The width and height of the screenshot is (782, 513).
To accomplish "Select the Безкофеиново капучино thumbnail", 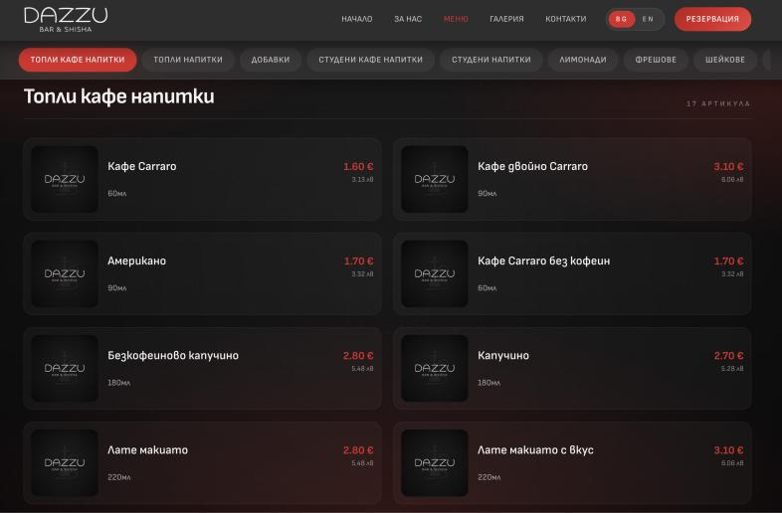I will click(x=65, y=368).
